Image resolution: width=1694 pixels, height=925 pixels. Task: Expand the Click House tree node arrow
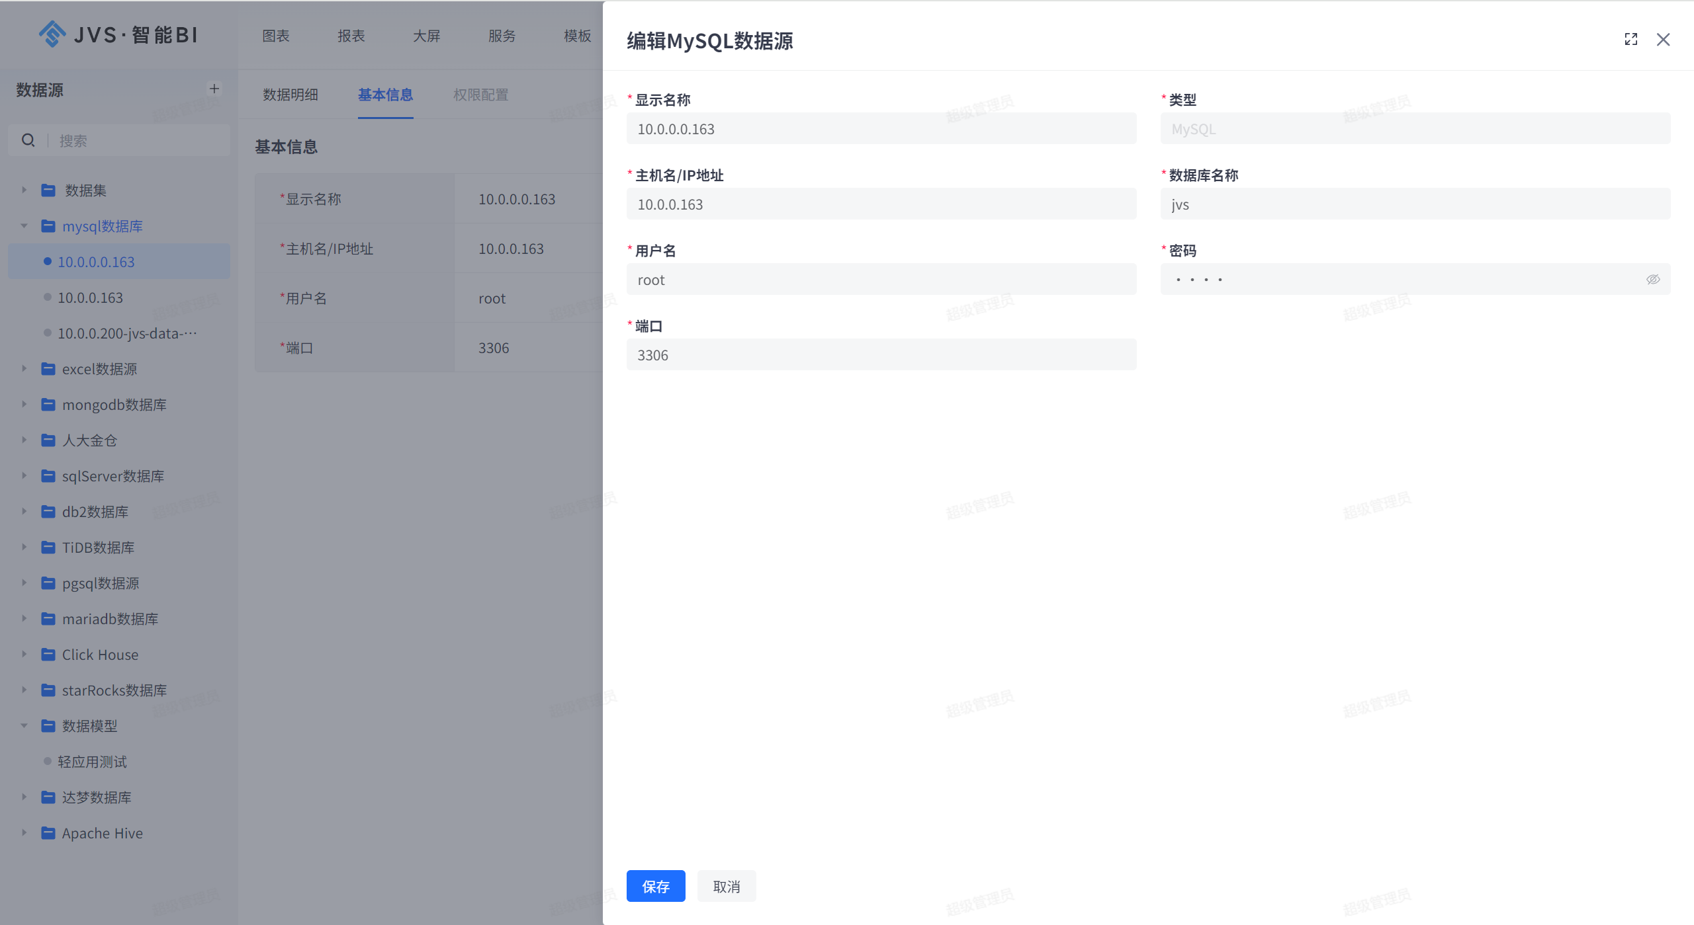tap(24, 655)
